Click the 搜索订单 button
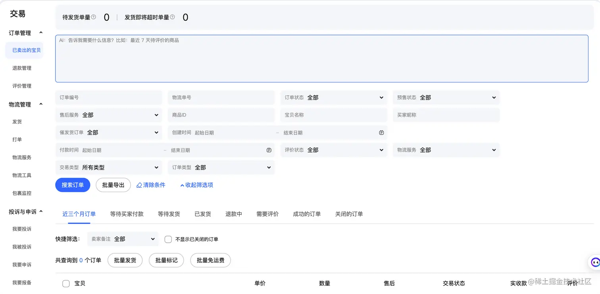The height and width of the screenshot is (294, 600). (x=73, y=185)
